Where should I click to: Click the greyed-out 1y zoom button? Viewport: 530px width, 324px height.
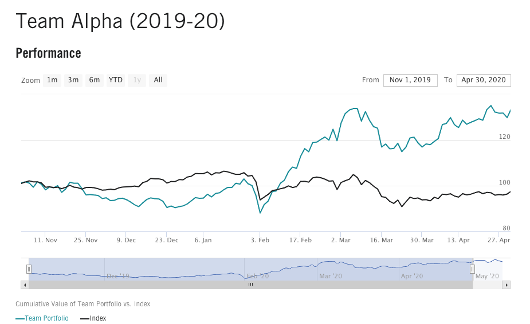tap(137, 80)
